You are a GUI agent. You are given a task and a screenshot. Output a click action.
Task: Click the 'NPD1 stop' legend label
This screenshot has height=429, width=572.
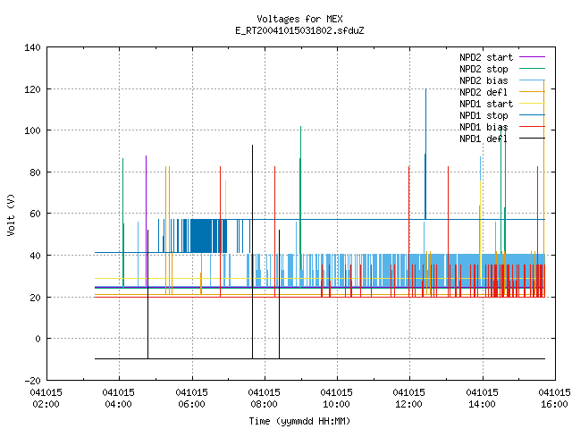pyautogui.click(x=484, y=115)
